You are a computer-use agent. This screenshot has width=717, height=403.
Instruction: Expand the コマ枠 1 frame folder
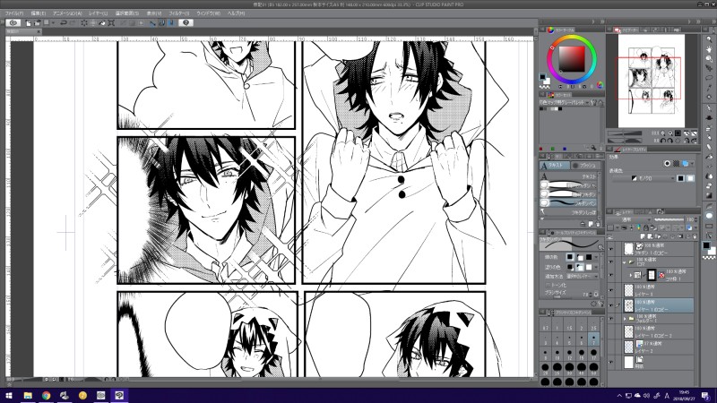click(x=631, y=275)
